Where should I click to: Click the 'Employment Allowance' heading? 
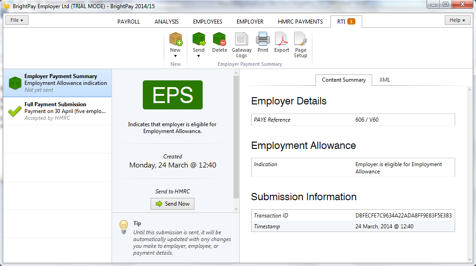tap(303, 146)
